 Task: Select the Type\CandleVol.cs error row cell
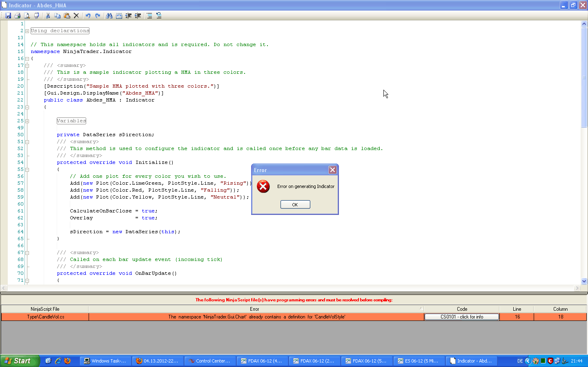coord(45,317)
